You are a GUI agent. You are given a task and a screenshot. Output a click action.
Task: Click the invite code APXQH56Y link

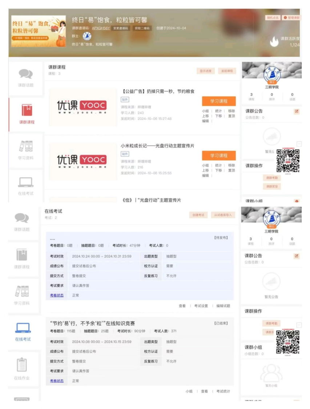(101, 28)
